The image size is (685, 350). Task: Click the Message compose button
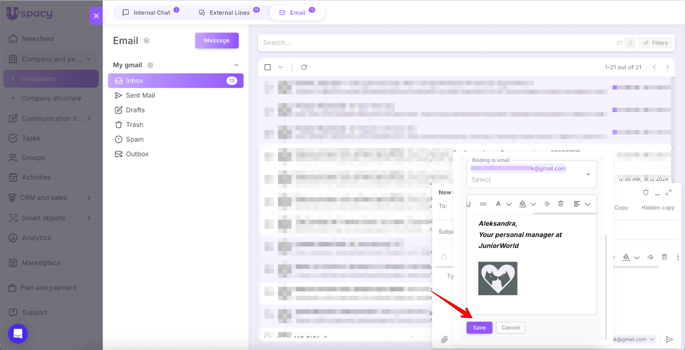click(217, 41)
